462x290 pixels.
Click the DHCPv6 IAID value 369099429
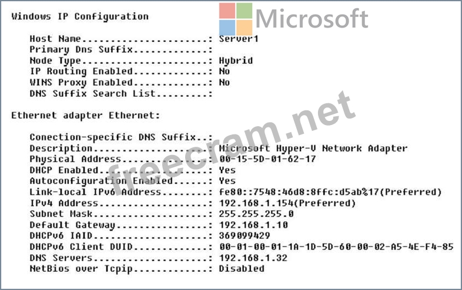pos(245,236)
